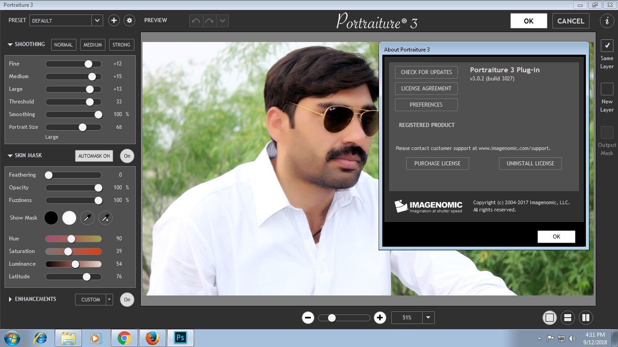Open LICENSE AGREEMENT in About dialog
This screenshot has height=347, width=618.
coord(426,89)
